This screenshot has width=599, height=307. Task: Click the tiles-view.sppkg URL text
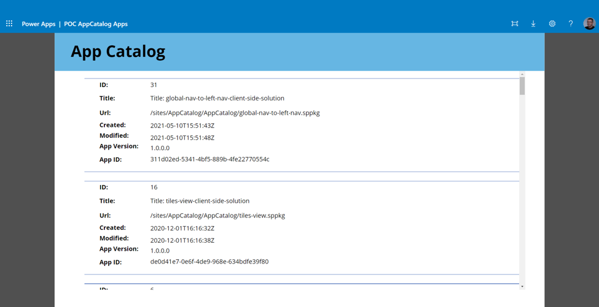pyautogui.click(x=217, y=216)
